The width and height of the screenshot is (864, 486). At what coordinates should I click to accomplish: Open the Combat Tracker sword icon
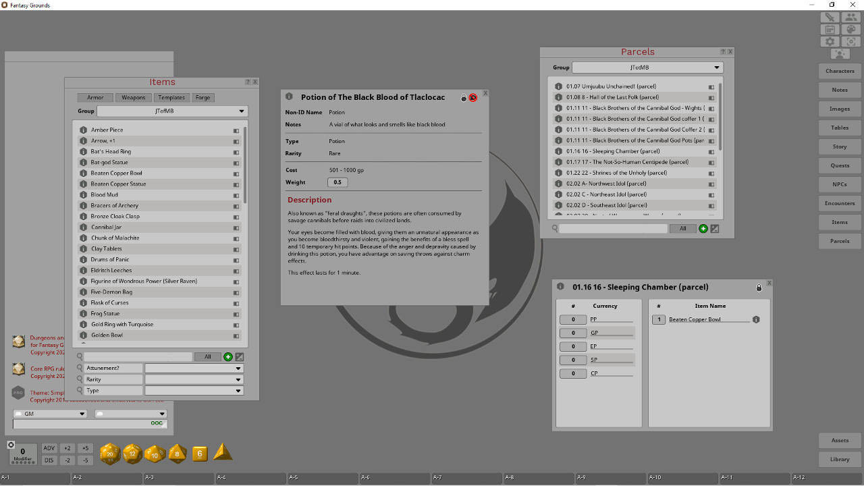tap(830, 18)
